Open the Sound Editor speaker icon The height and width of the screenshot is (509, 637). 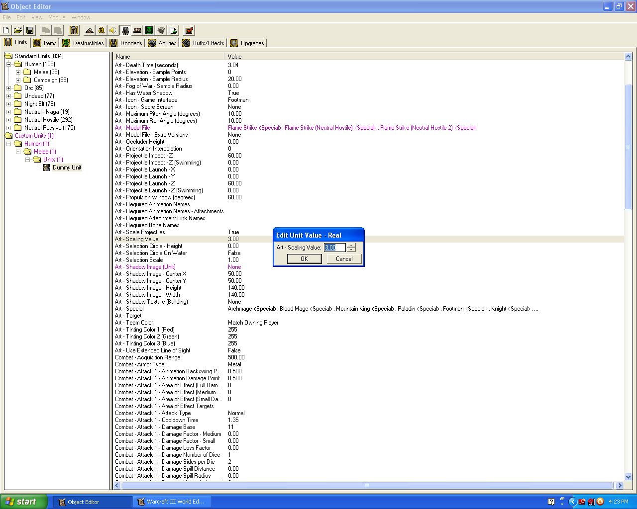113,30
